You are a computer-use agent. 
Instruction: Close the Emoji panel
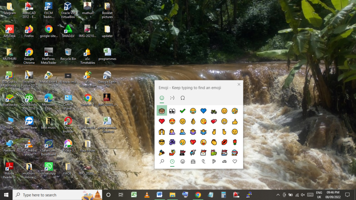pos(239,84)
